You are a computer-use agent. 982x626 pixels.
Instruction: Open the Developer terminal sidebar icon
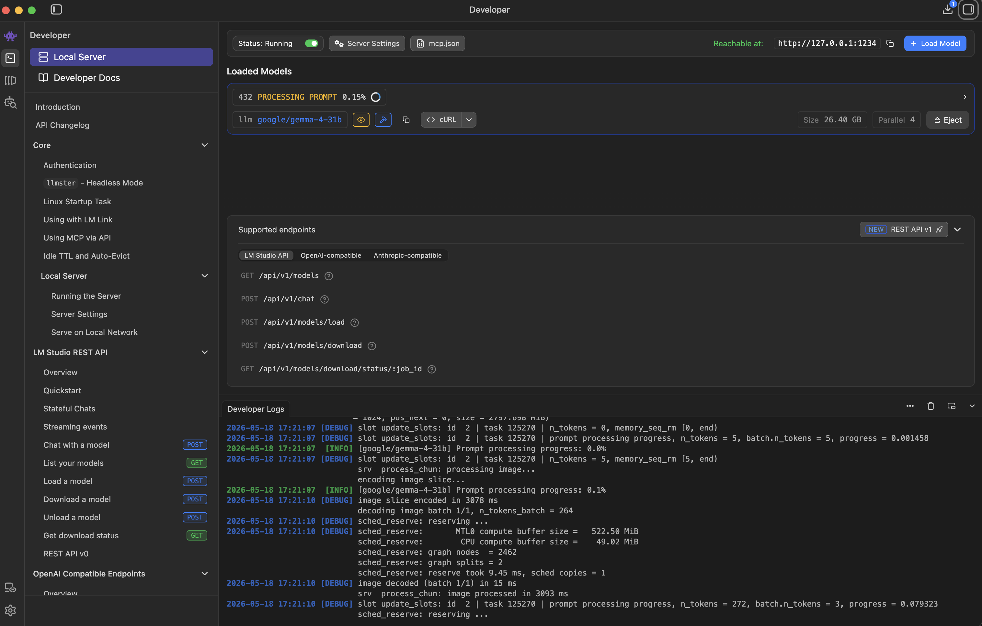click(10, 58)
